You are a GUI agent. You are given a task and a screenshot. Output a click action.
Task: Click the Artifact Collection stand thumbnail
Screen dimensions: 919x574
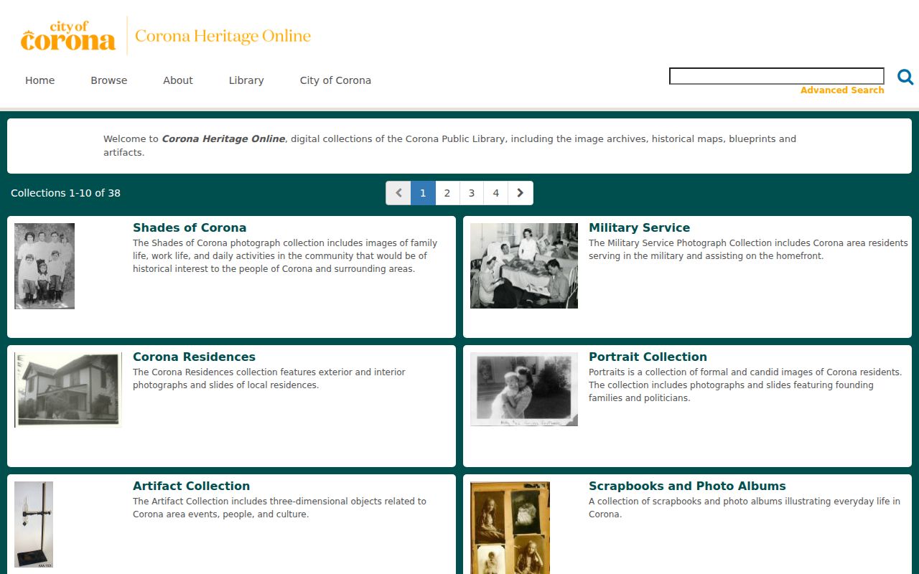click(34, 524)
